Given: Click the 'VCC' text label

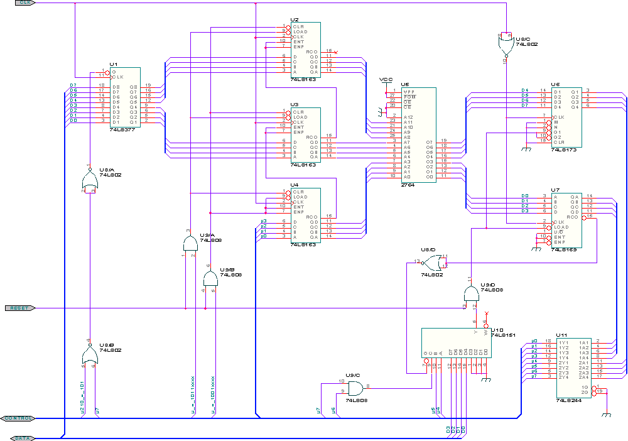Looking at the screenshot, I should [386, 79].
